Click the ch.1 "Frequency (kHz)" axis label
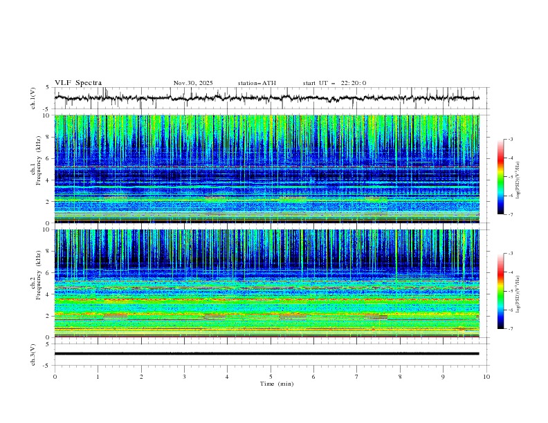 (39, 160)
